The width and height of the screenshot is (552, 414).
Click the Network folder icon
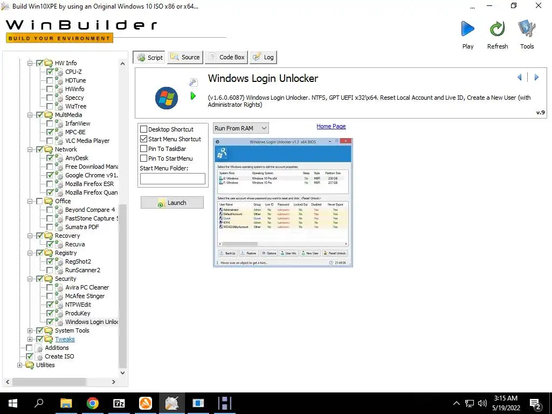tap(49, 149)
